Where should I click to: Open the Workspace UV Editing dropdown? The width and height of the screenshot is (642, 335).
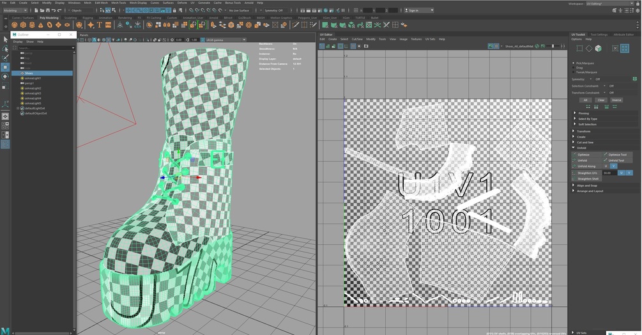(x=609, y=4)
